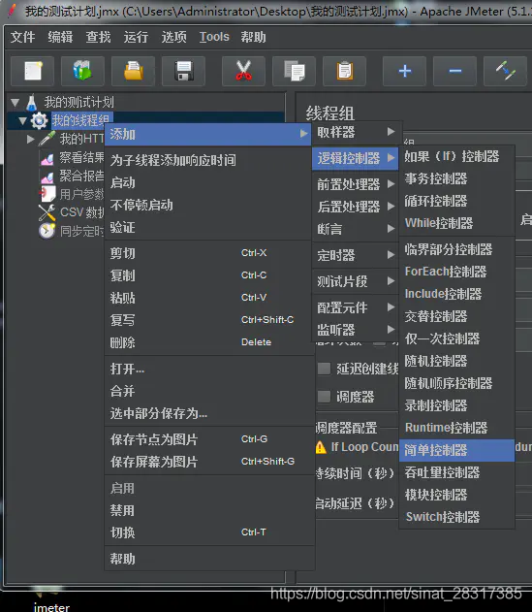Viewport: 532px width, 612px height.
Task: Click the Cut scissors toolbar icon
Action: 244,71
